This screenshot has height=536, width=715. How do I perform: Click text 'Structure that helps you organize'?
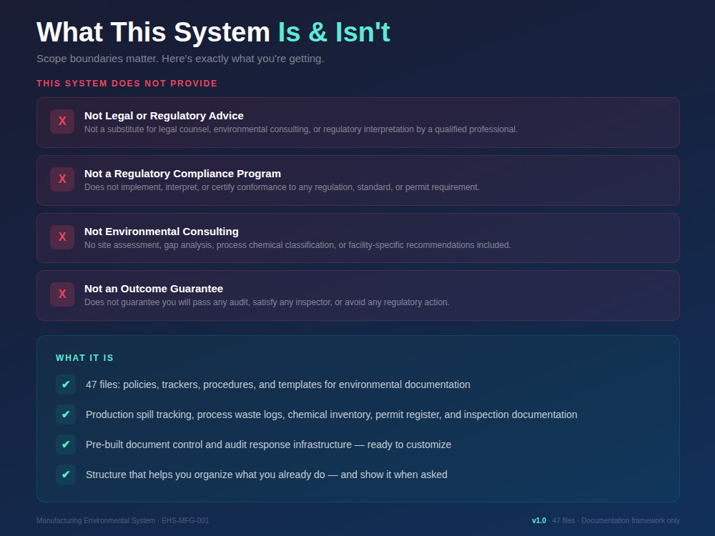click(x=266, y=475)
